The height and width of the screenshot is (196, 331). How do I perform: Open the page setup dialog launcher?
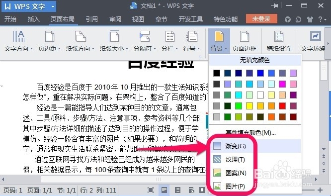[x=200, y=57]
